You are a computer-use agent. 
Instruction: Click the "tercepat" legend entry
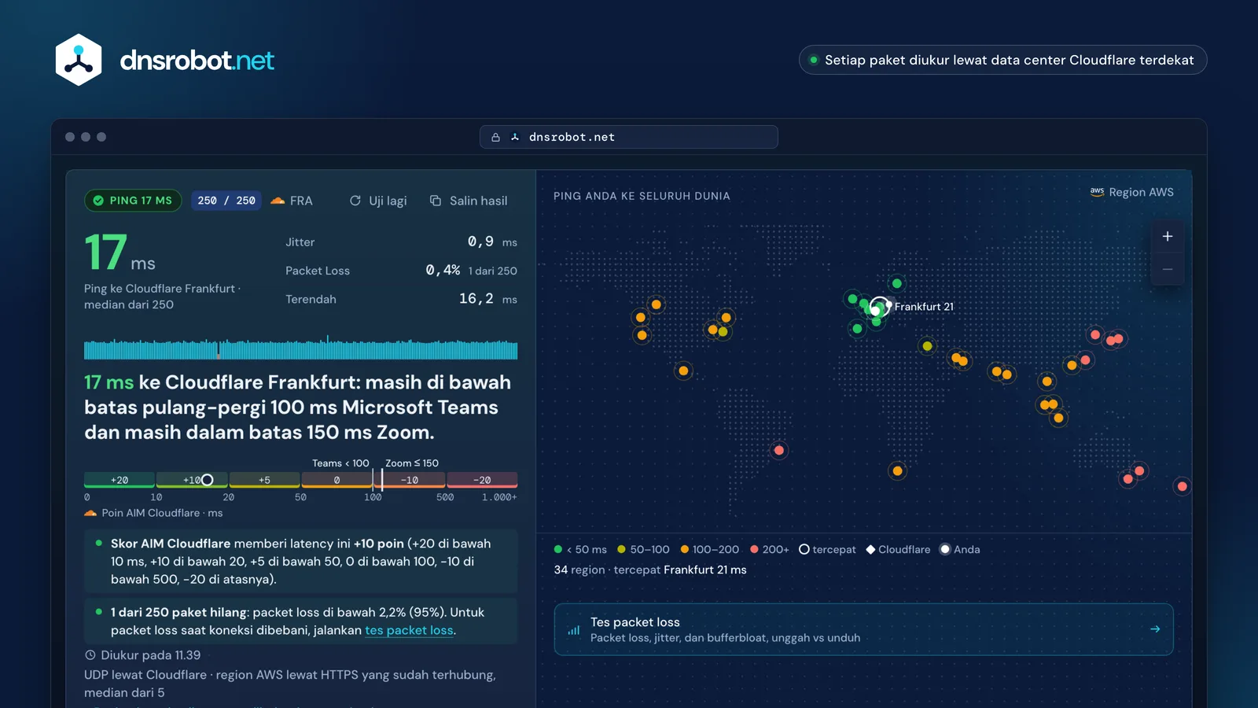827,549
